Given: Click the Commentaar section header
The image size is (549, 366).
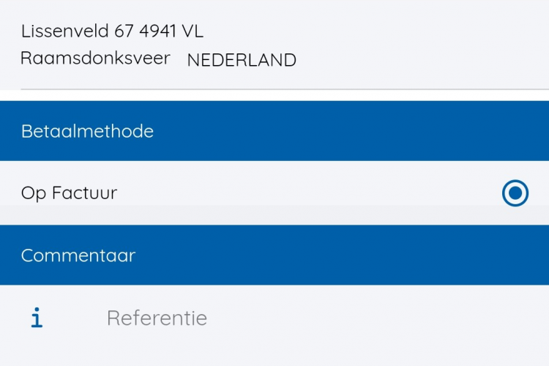Looking at the screenshot, I should click(x=274, y=255).
